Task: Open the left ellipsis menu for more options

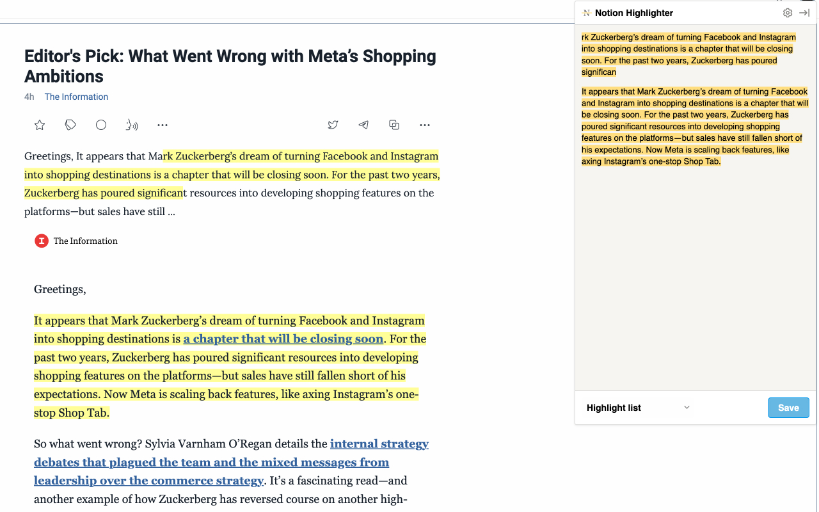Action: [162, 125]
